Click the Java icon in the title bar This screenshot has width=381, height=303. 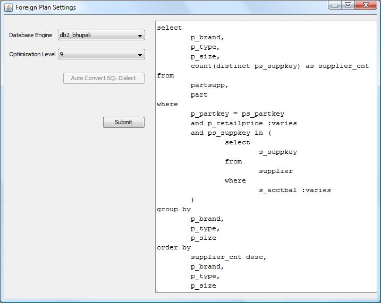pyautogui.click(x=9, y=7)
